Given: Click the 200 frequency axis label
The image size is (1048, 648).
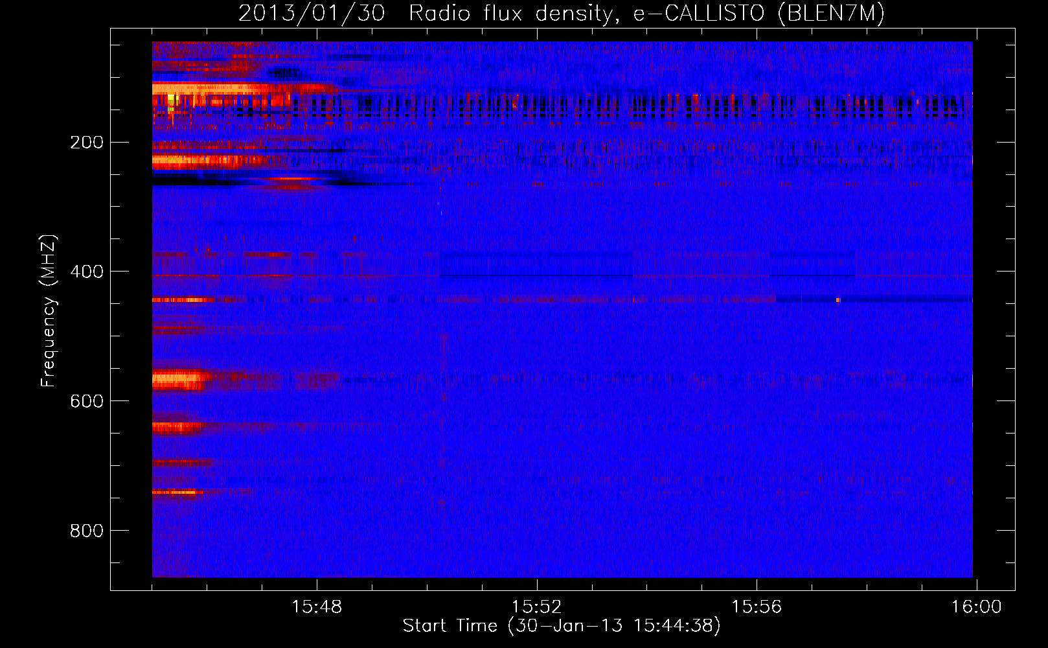Looking at the screenshot, I should pyautogui.click(x=87, y=143).
